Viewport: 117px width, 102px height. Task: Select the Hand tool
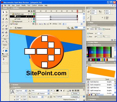pyautogui.click(x=3, y=42)
